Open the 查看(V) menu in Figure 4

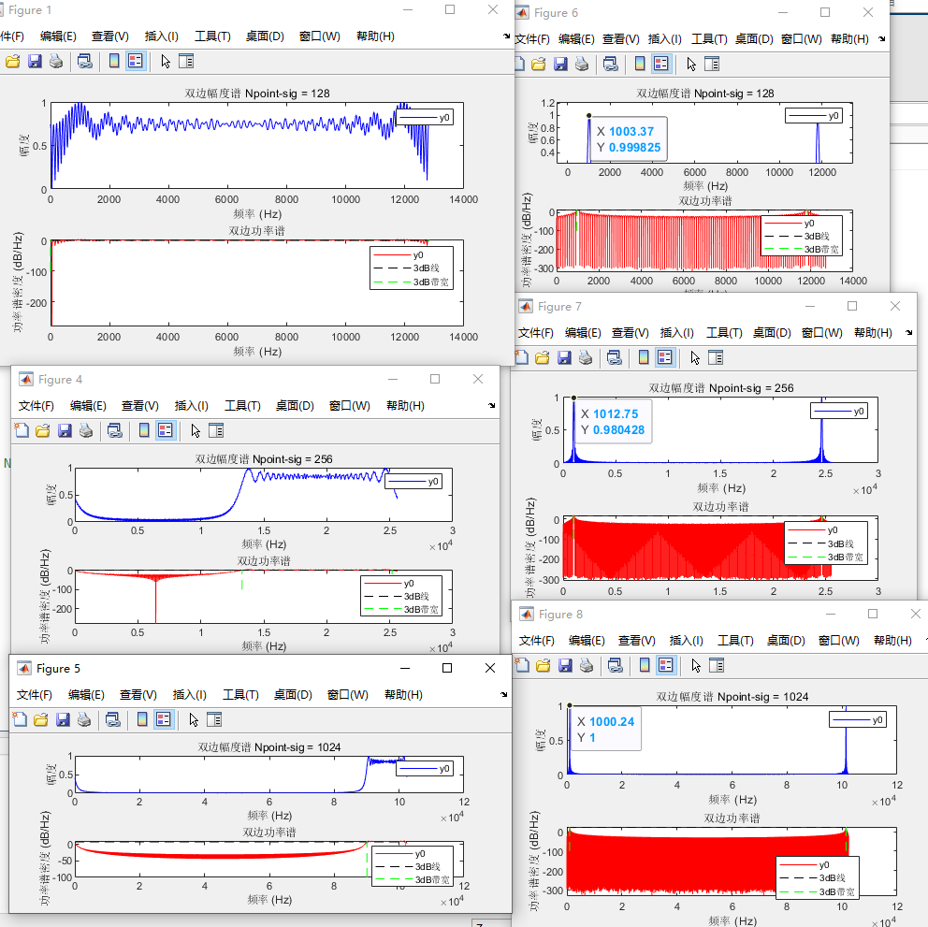pyautogui.click(x=140, y=405)
